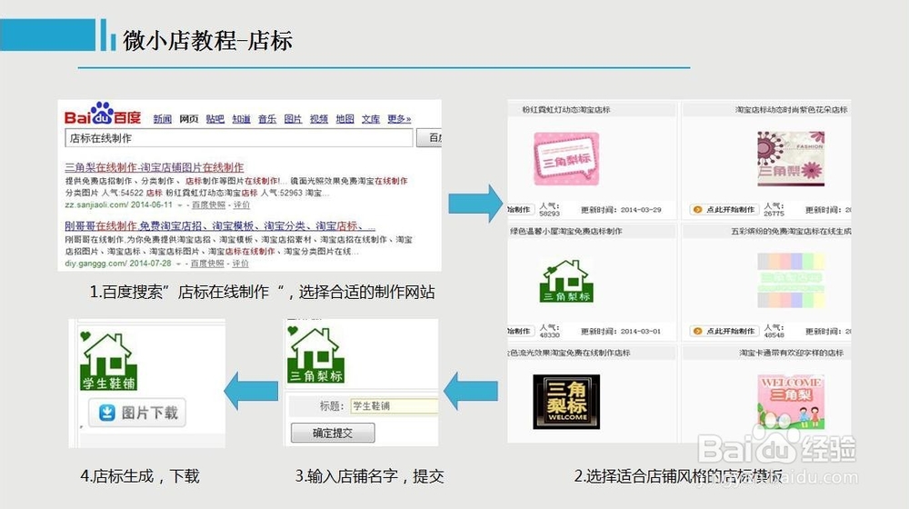Click the 图片下载 download button
909x509 pixels.
click(137, 413)
